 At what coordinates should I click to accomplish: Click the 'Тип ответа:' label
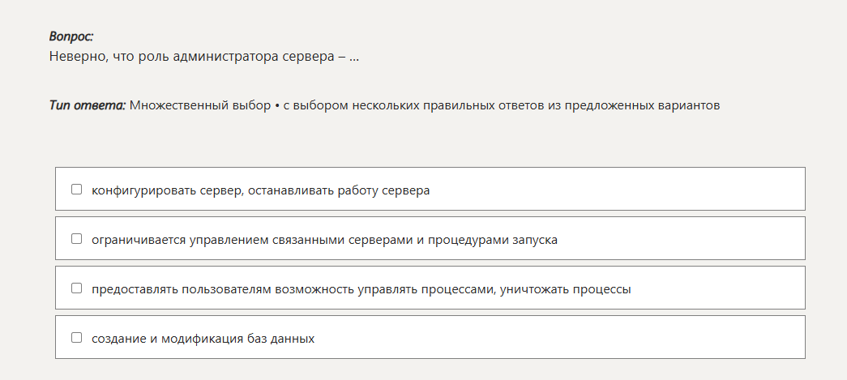coord(88,105)
